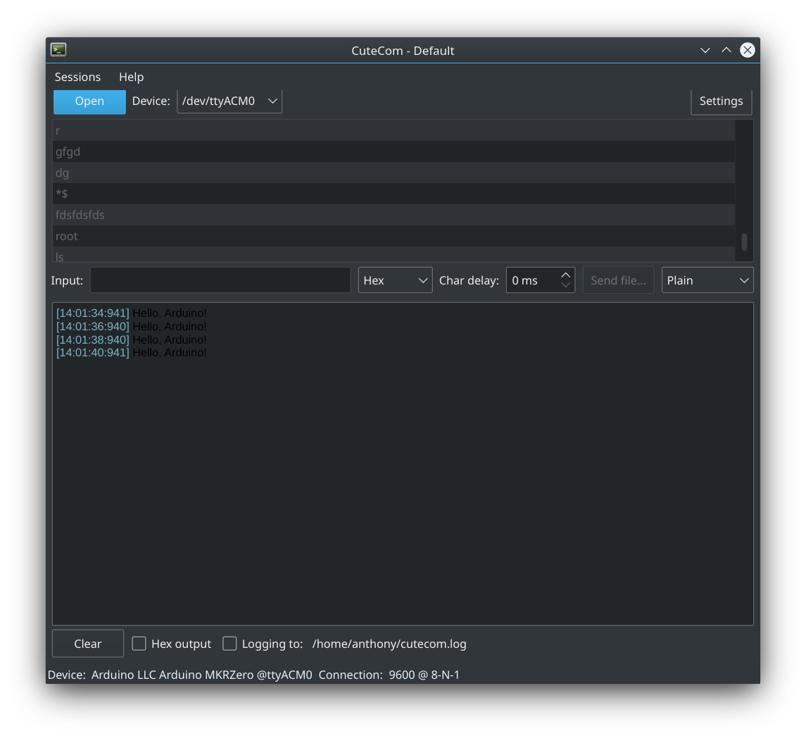Click the CuteCom terminal icon in title bar

coord(58,50)
